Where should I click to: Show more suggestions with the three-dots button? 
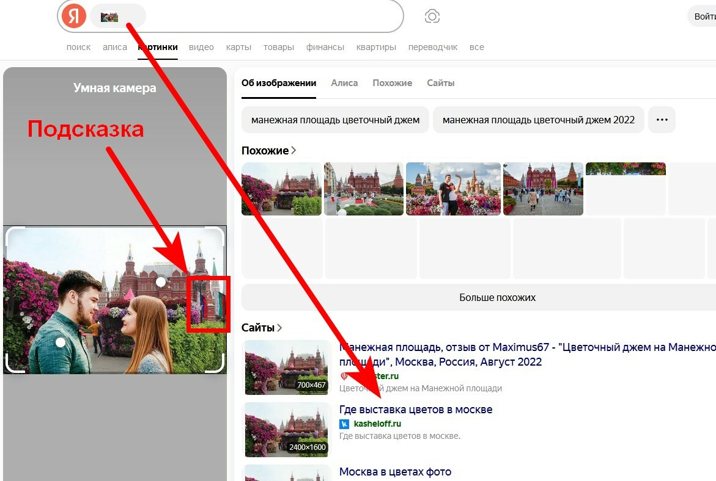tap(662, 120)
